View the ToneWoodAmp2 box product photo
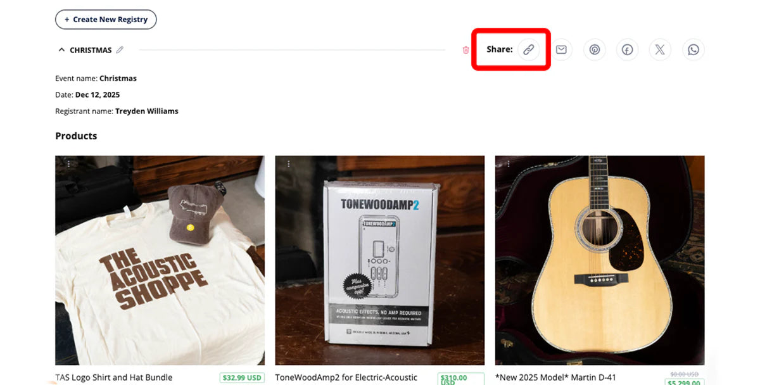The image size is (760, 385). [x=380, y=260]
